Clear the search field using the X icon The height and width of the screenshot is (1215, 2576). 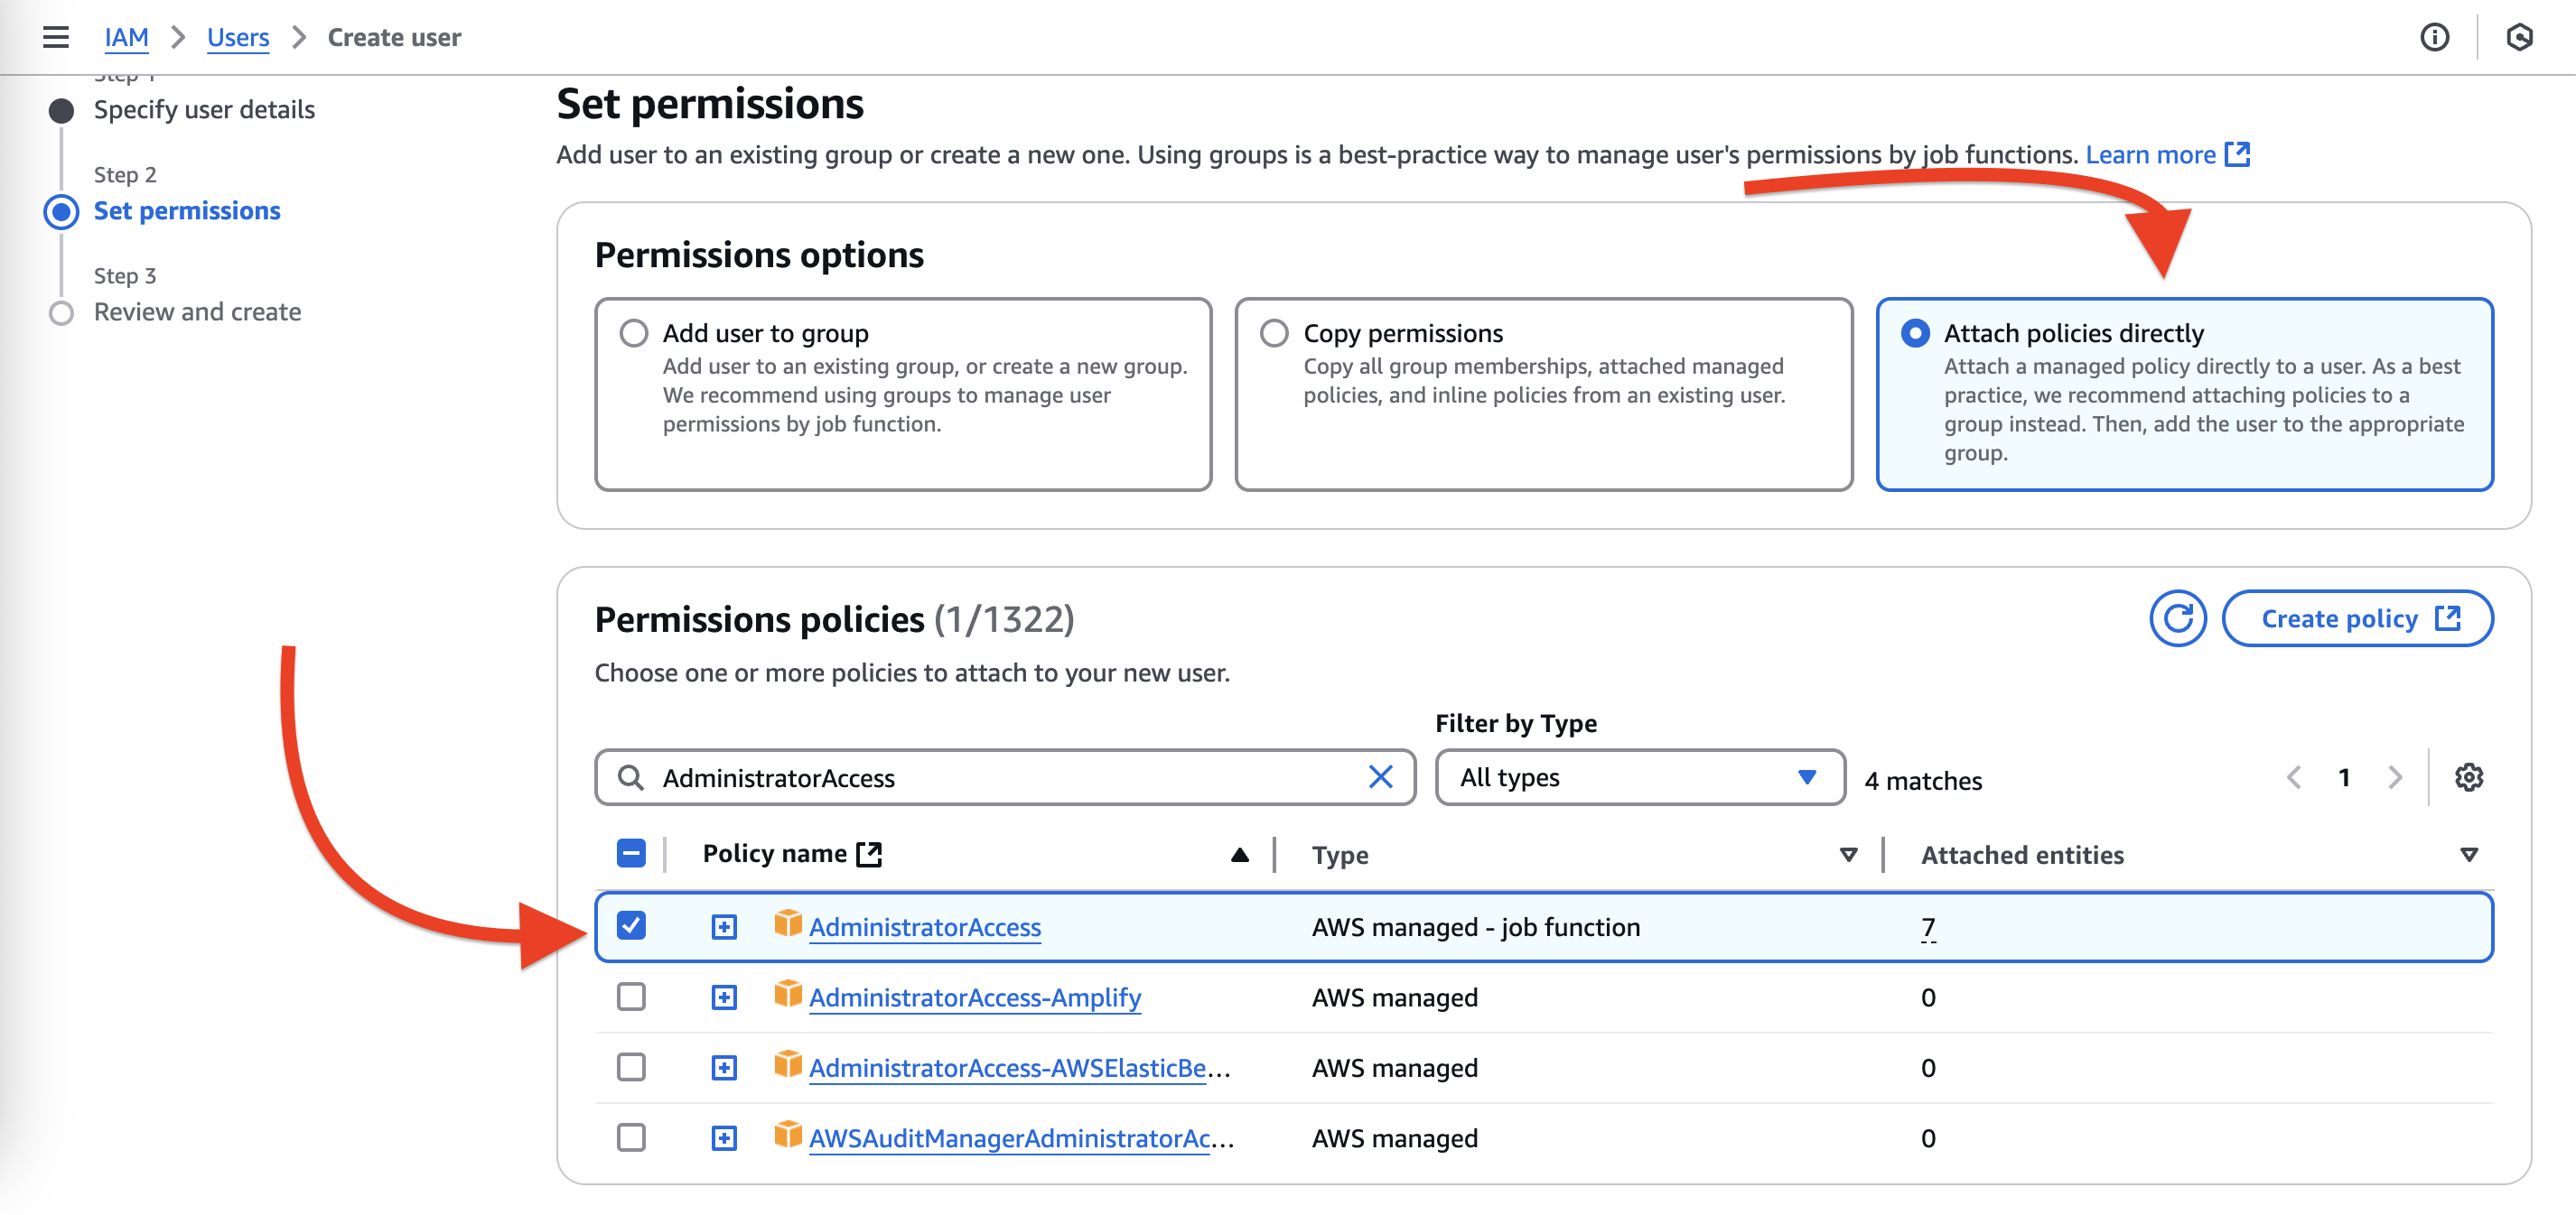pos(1382,776)
